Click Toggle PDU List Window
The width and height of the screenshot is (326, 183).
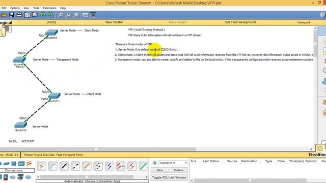coord(169,177)
